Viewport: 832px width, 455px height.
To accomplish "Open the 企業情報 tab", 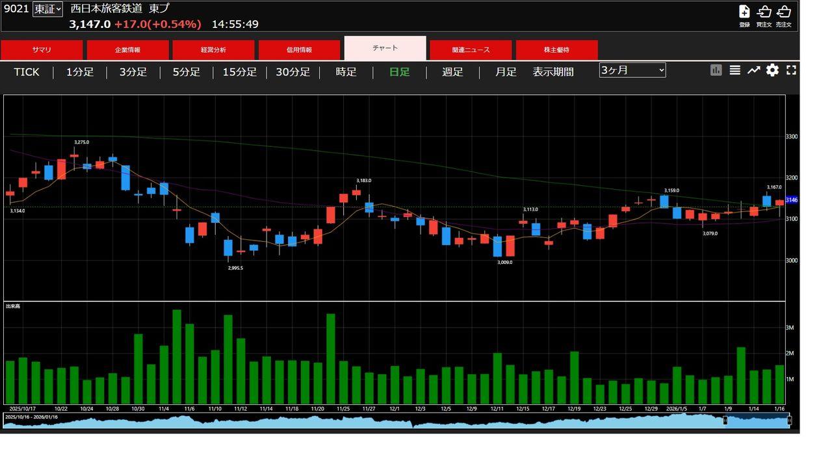I will click(x=127, y=50).
